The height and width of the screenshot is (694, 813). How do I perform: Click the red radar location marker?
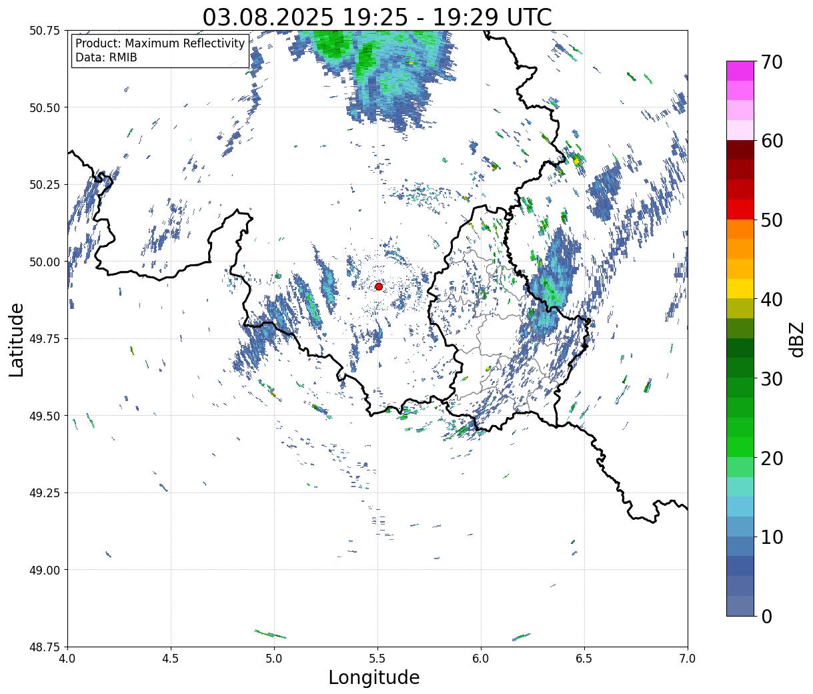click(378, 286)
